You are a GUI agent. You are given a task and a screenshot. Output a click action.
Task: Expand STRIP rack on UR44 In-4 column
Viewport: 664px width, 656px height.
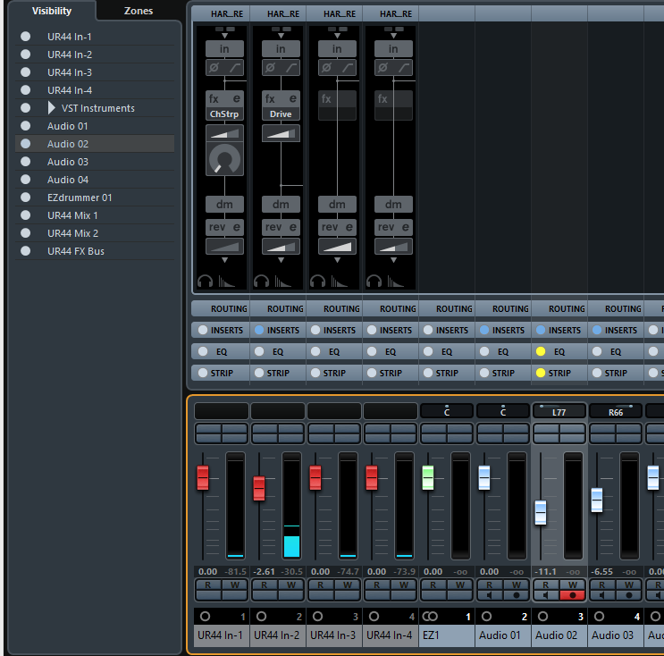click(391, 373)
